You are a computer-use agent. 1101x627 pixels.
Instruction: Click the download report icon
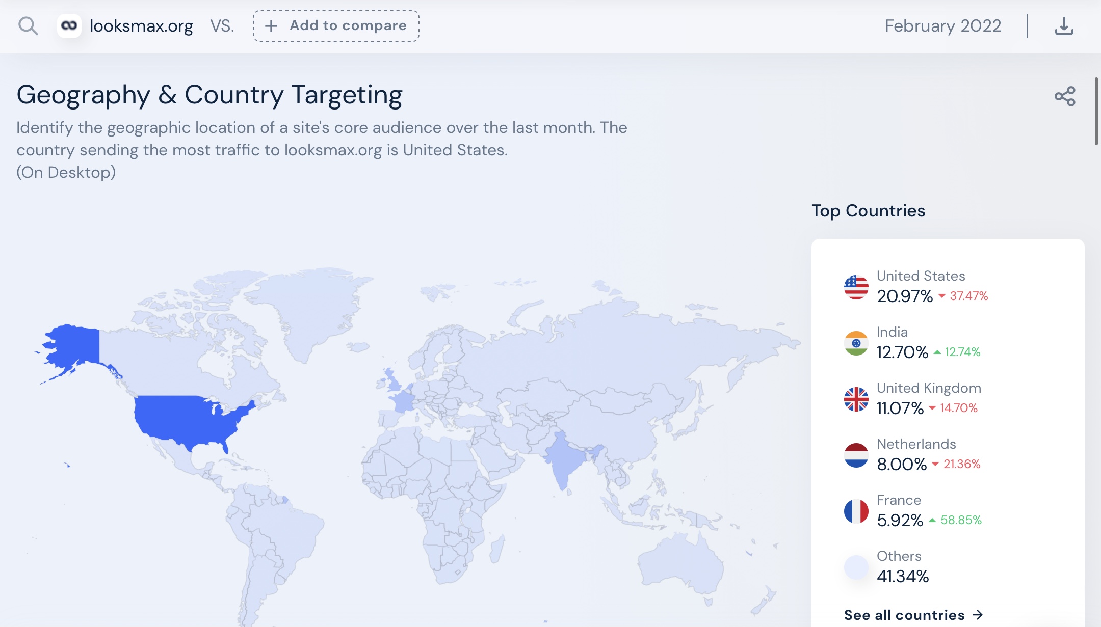(1063, 25)
